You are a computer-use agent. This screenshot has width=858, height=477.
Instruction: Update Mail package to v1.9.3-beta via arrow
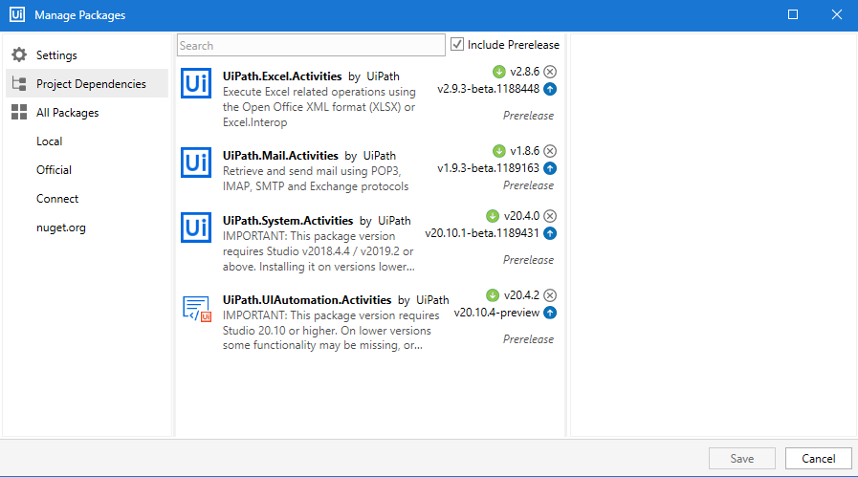click(550, 168)
